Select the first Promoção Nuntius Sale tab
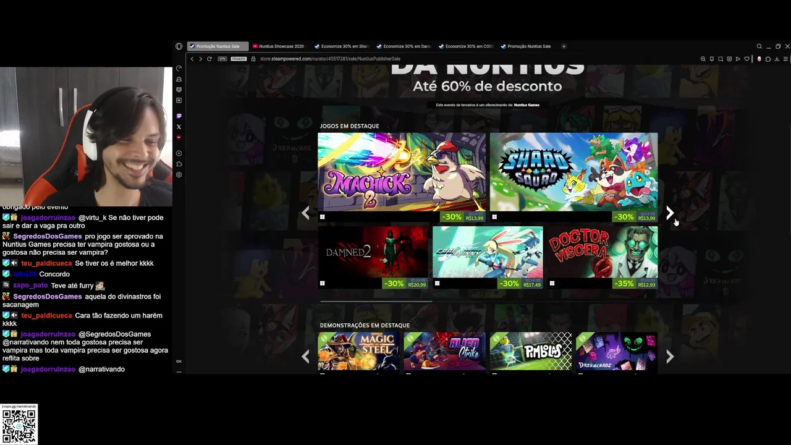The image size is (791, 445). point(218,46)
